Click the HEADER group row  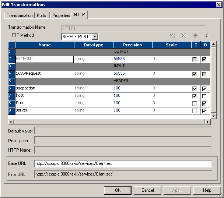(x=113, y=81)
